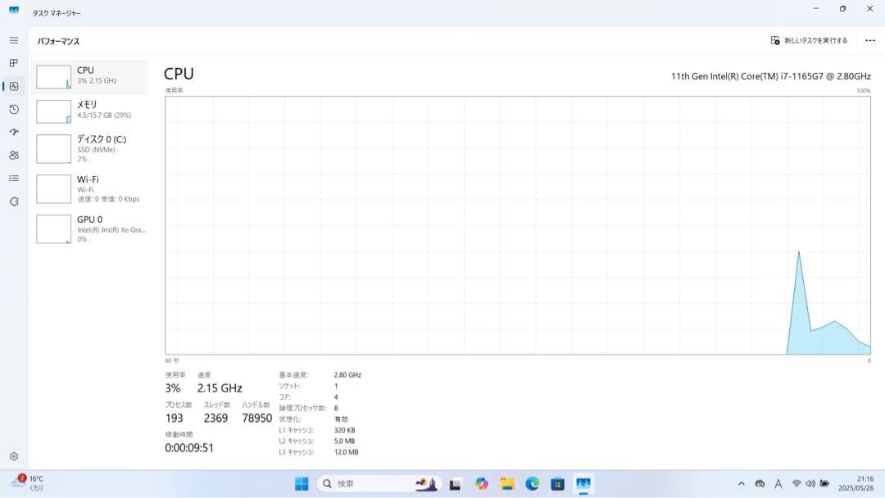Viewport: 885px width, 498px height.
Task: Open the Startup apps page
Action: [x=13, y=132]
